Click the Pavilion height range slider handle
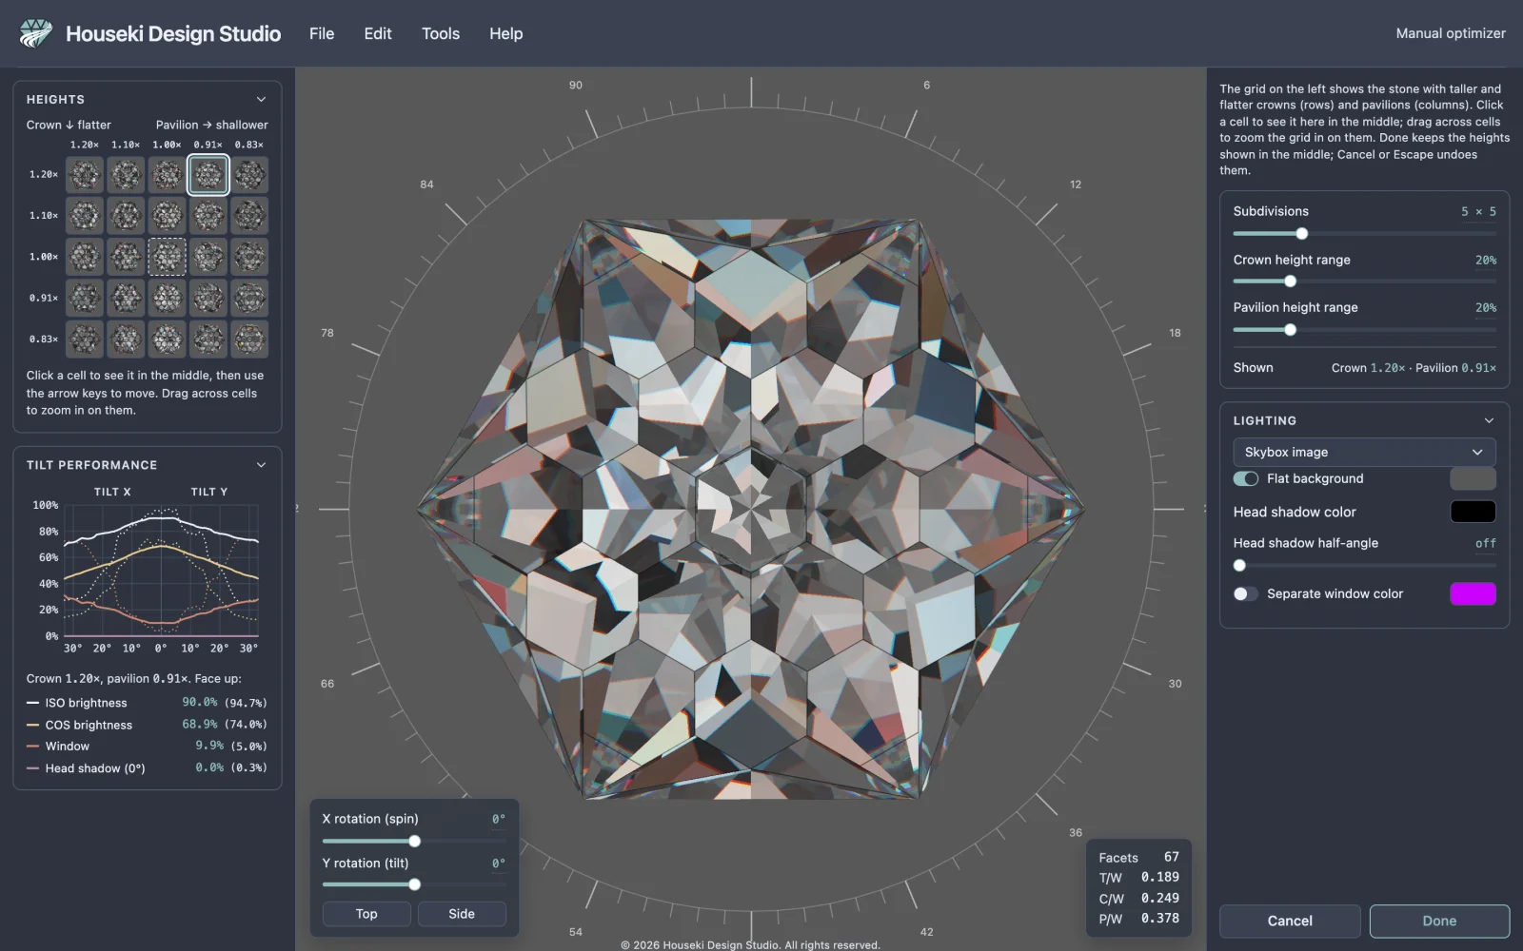This screenshot has height=951, width=1523. [1290, 330]
